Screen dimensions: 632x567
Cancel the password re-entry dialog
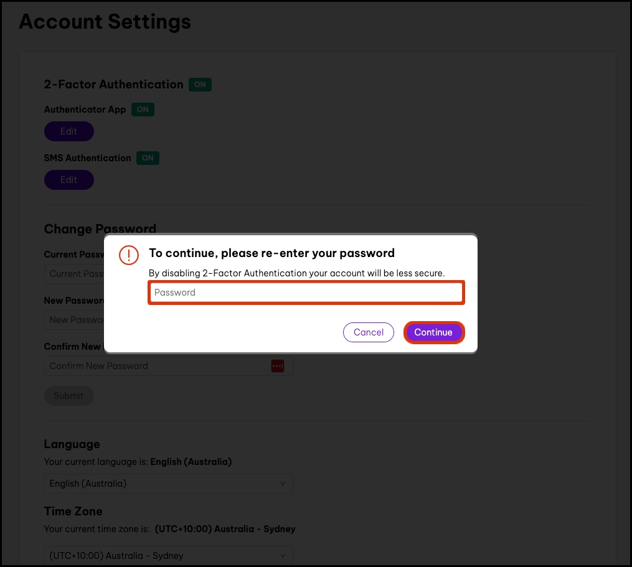tap(368, 332)
